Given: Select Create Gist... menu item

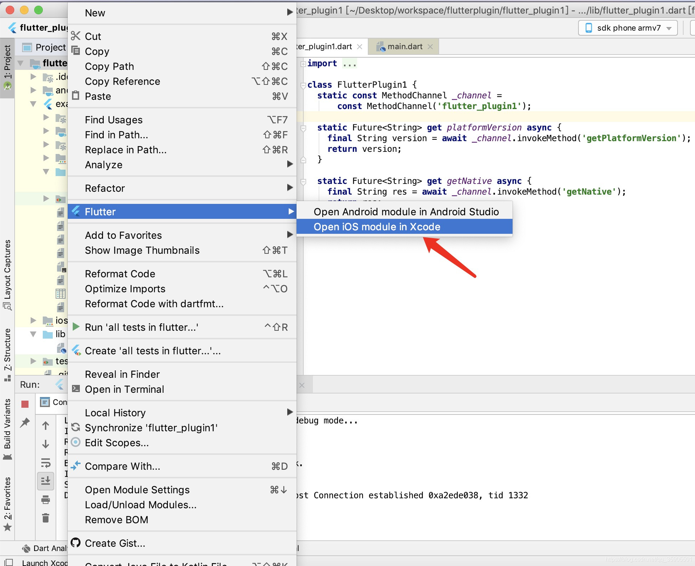Looking at the screenshot, I should [182, 543].
